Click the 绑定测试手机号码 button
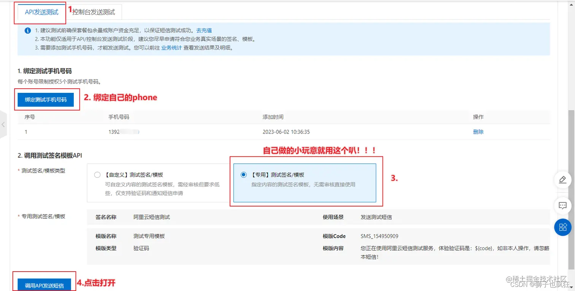This screenshot has height=291, width=575. tap(47, 100)
